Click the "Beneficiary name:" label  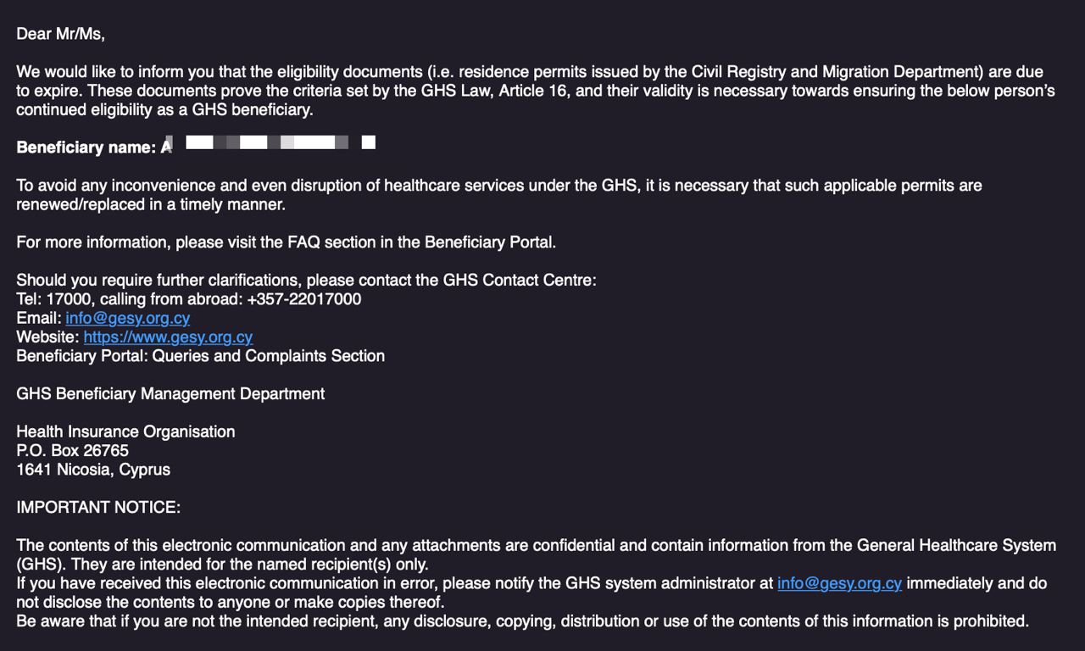click(x=86, y=147)
